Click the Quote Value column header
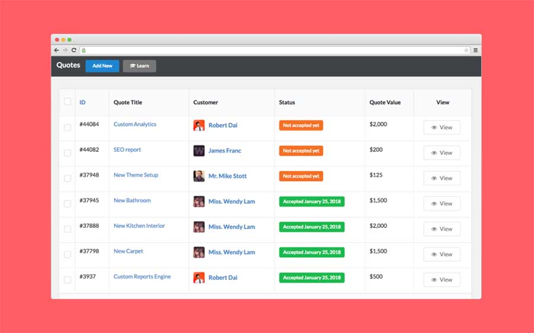This screenshot has width=534, height=333. 385,102
